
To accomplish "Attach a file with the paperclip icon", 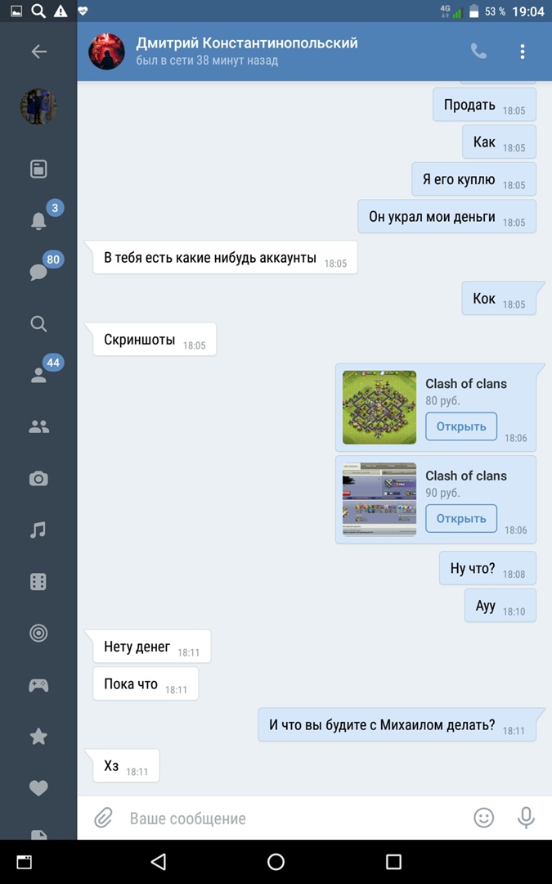I will tap(104, 818).
